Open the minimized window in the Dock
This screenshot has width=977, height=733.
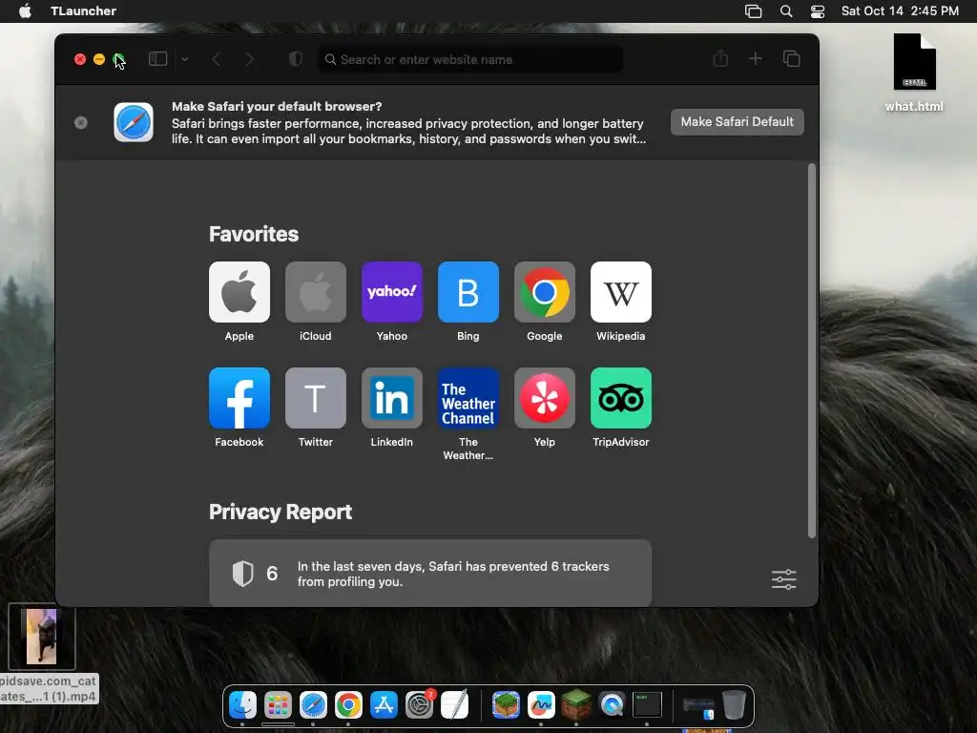click(x=697, y=707)
